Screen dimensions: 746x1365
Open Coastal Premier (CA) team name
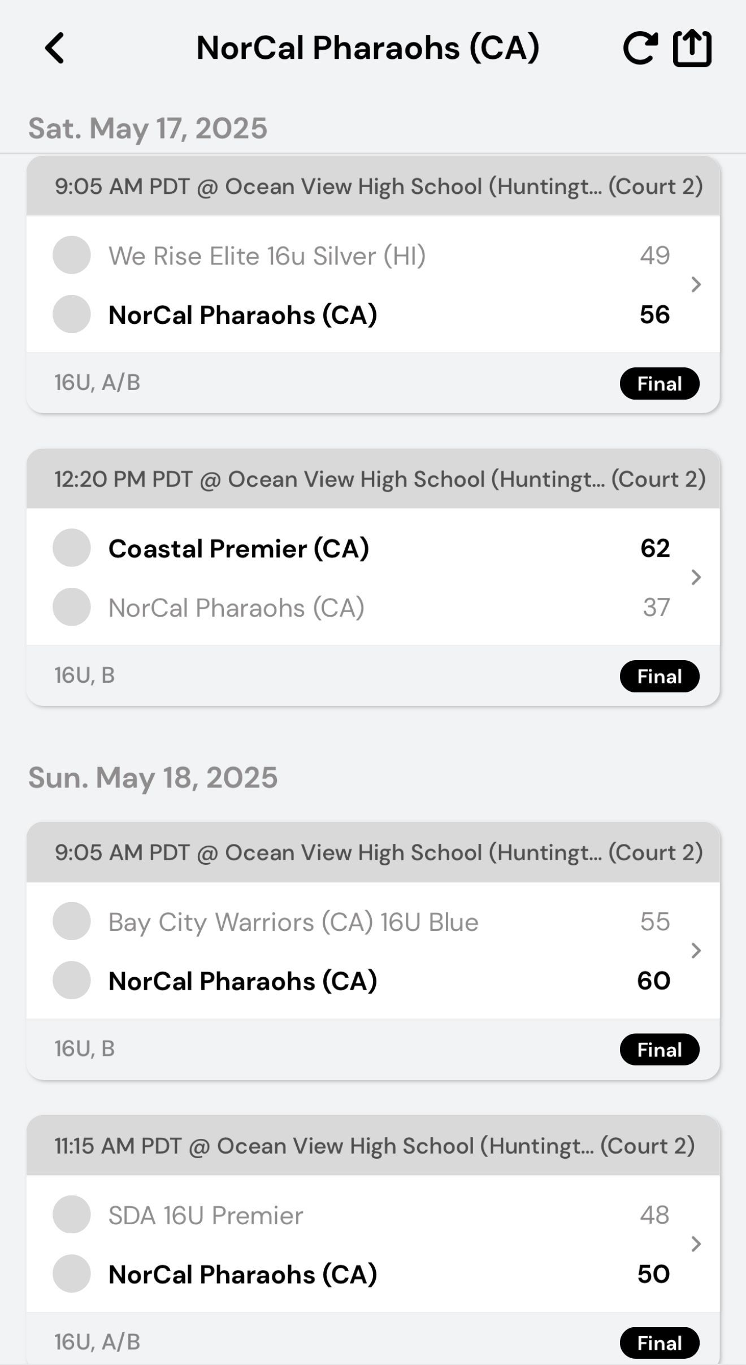pyautogui.click(x=238, y=548)
